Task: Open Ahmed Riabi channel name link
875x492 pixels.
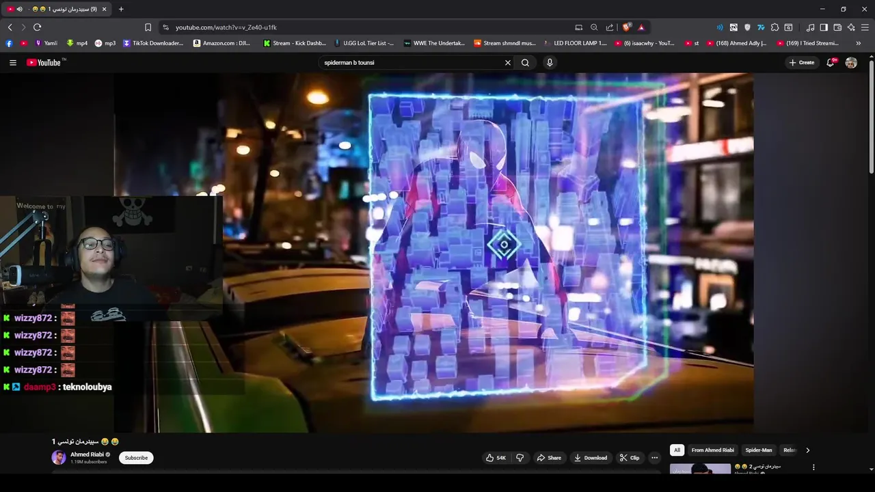Action: pyautogui.click(x=87, y=454)
